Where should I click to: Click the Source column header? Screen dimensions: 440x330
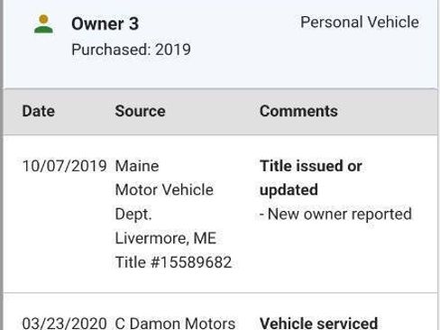point(140,111)
